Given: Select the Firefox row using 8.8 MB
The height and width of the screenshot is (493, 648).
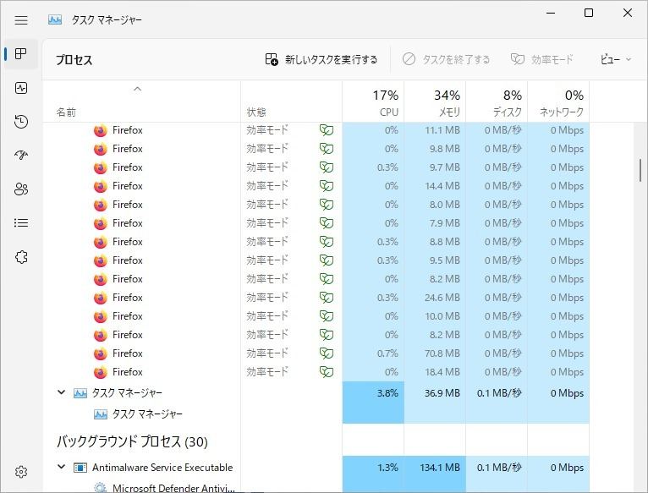Looking at the screenshot, I should click(x=316, y=242).
